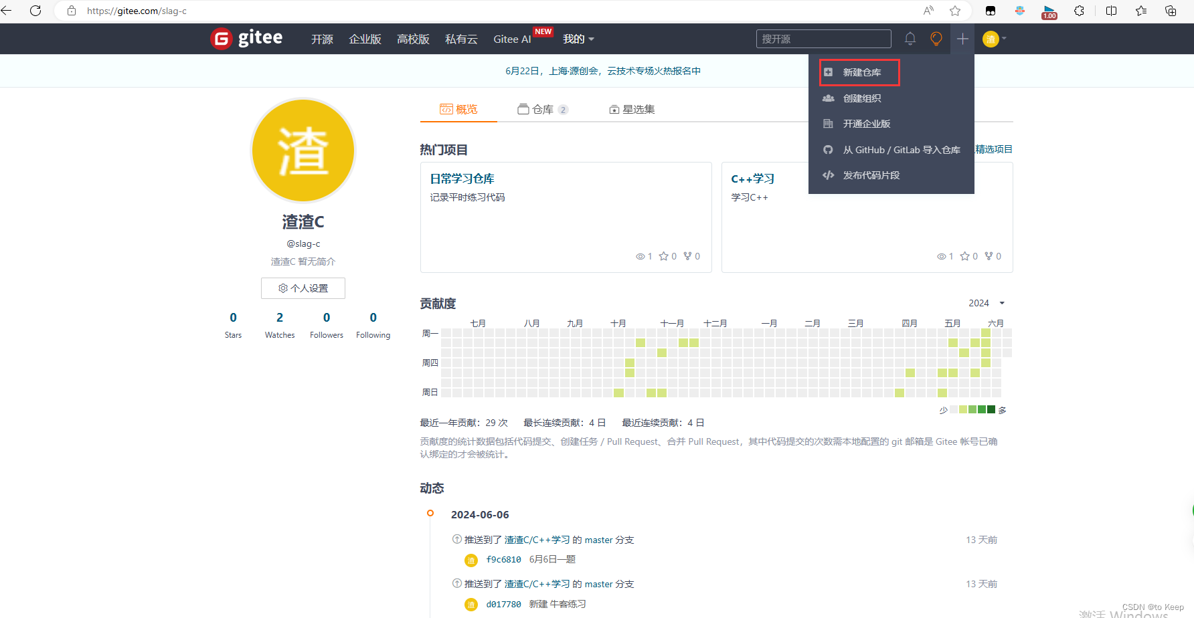The width and height of the screenshot is (1194, 618).
Task: Click the blue and orange extension icon in the toolbar
Action: (1020, 11)
